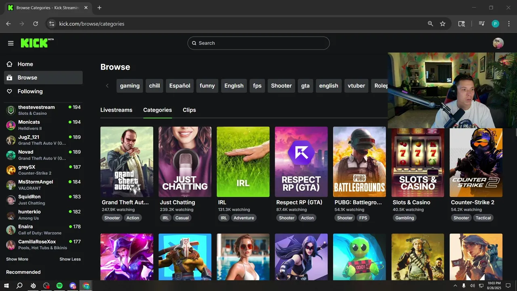Click the Home icon in sidebar
This screenshot has width=517, height=291.
[9, 64]
